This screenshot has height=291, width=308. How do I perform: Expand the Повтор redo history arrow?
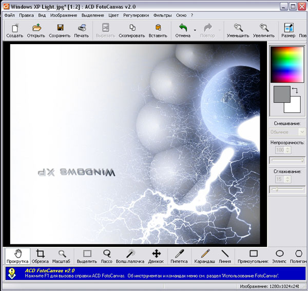(x=219, y=30)
